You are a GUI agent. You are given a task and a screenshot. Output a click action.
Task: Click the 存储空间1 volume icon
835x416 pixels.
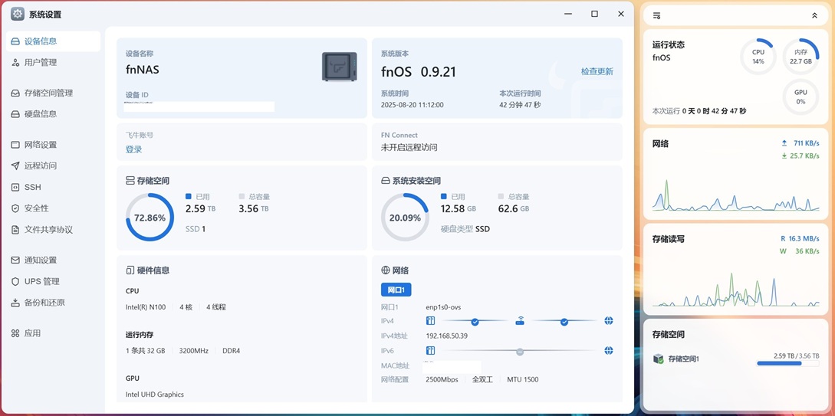658,359
